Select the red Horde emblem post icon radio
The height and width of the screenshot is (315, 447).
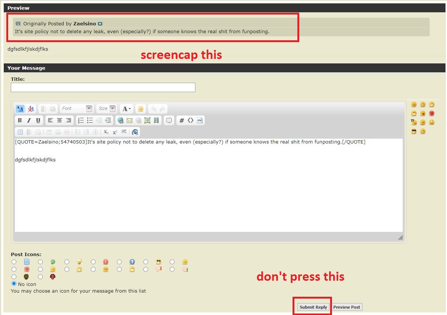tap(40, 277)
